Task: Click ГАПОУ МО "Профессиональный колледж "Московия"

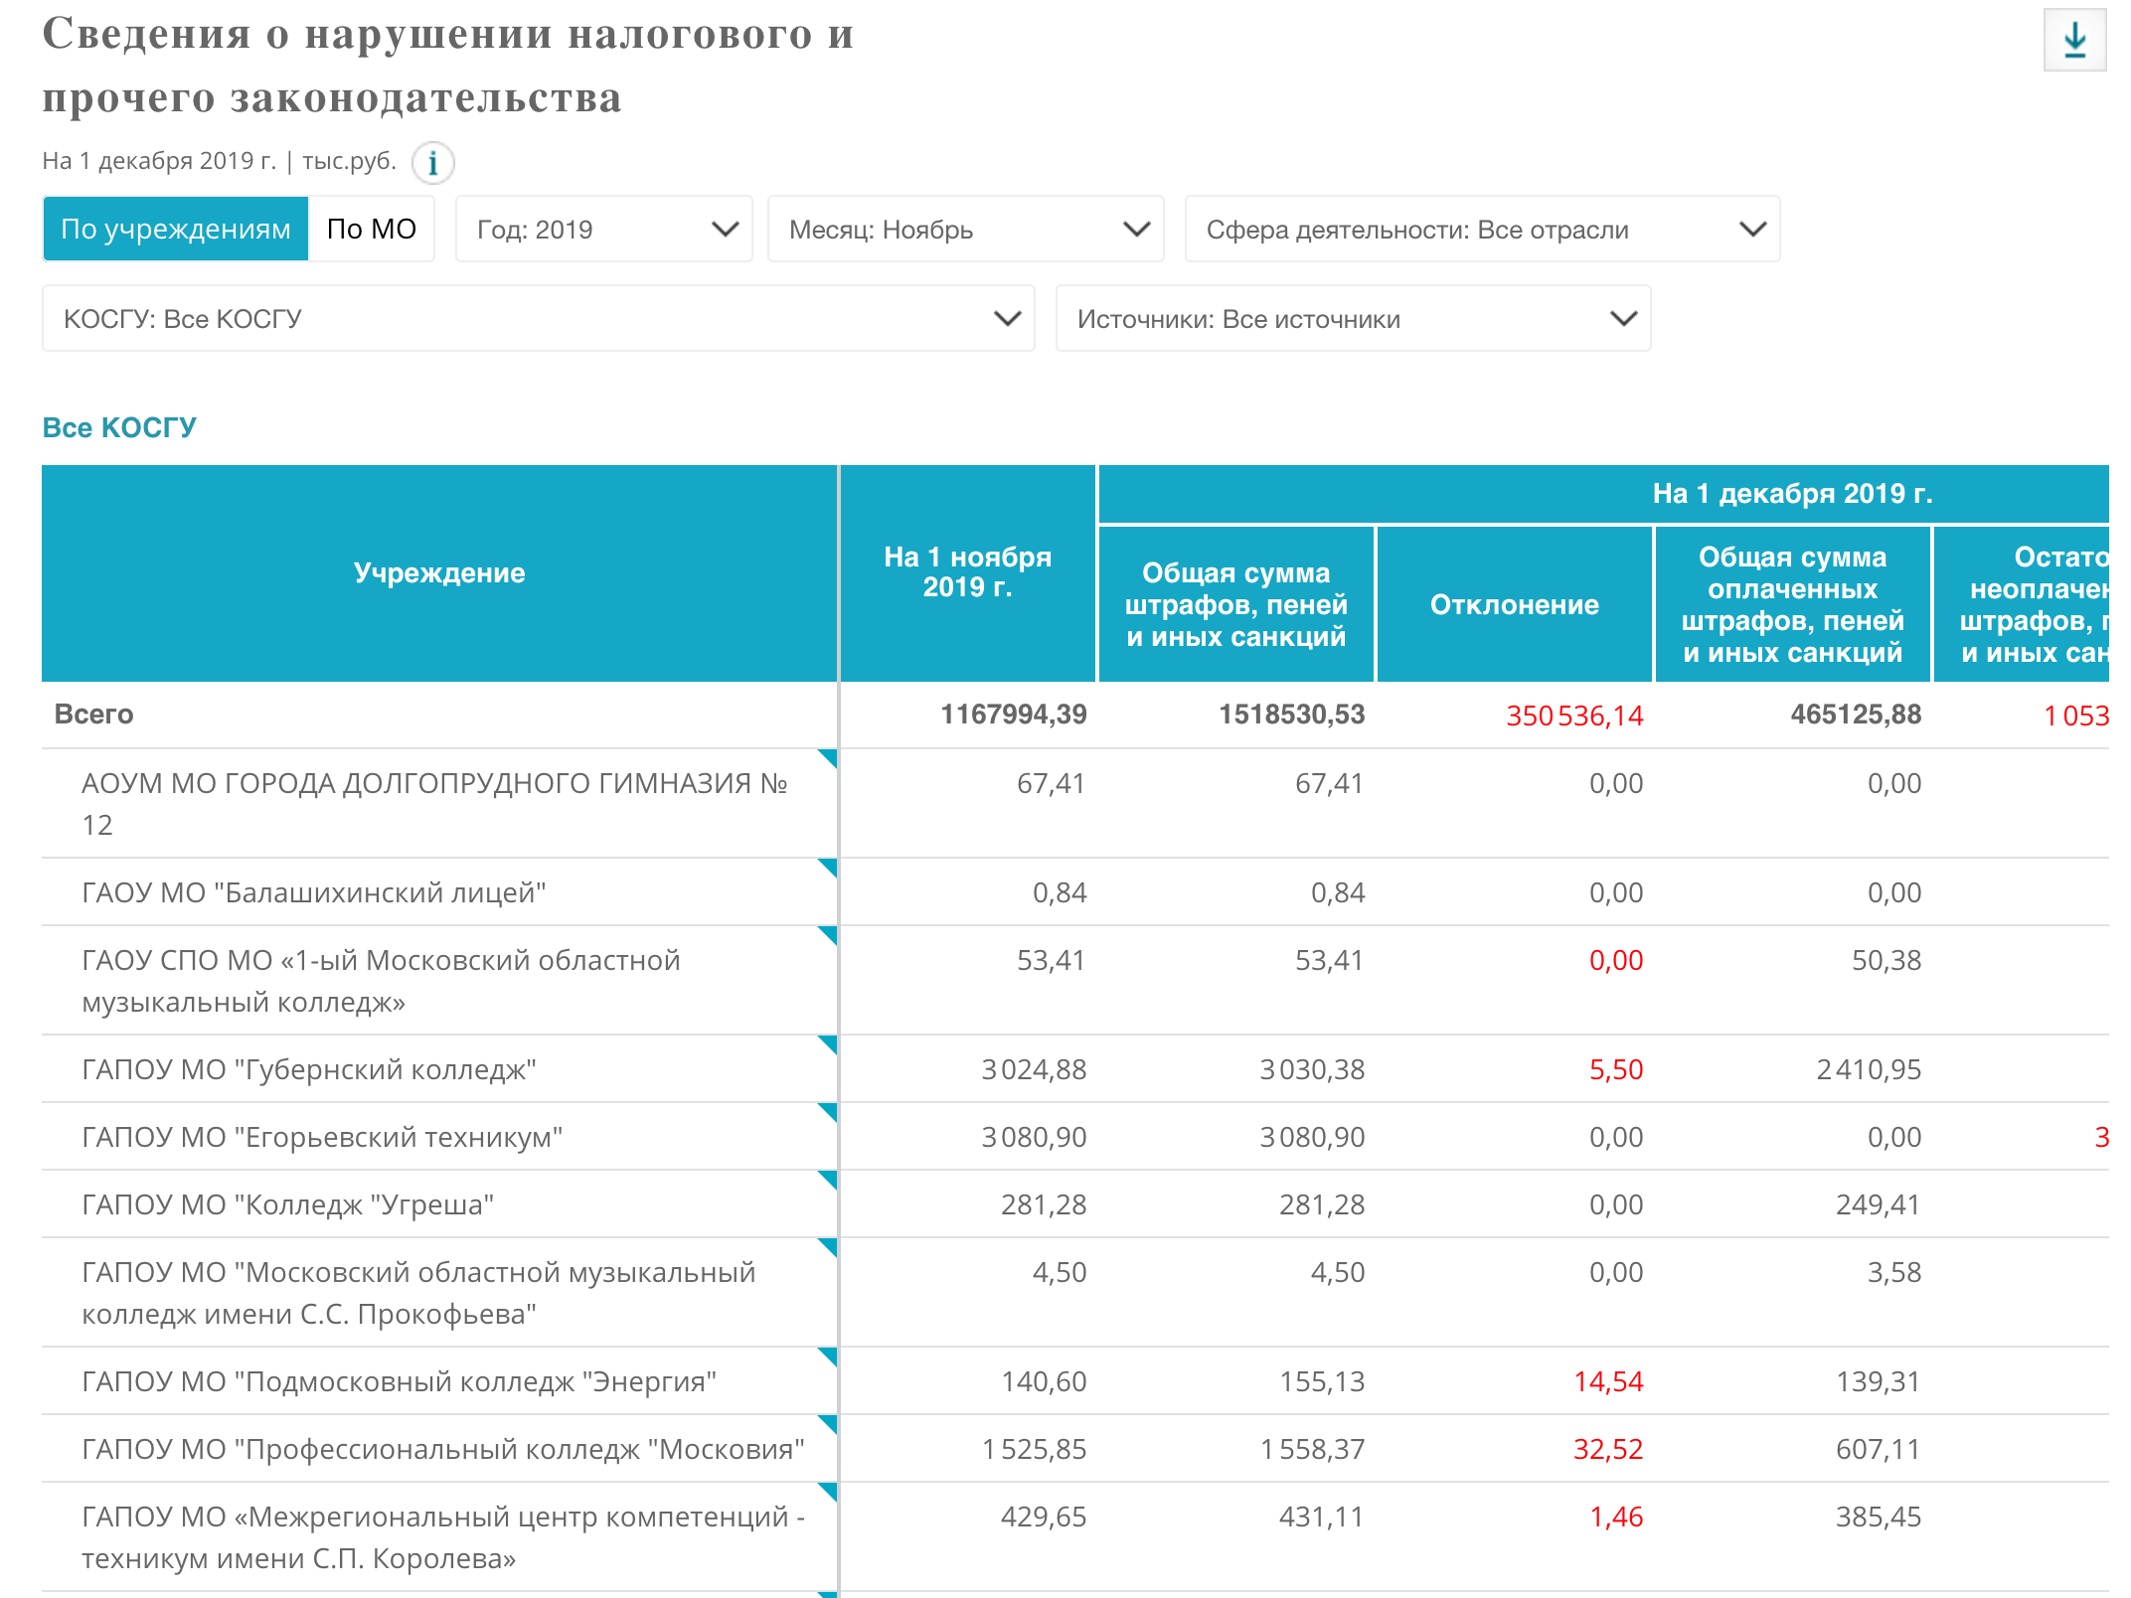Action: click(x=443, y=1449)
